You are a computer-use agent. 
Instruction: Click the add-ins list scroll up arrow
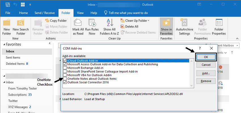pyautogui.click(x=191, y=61)
